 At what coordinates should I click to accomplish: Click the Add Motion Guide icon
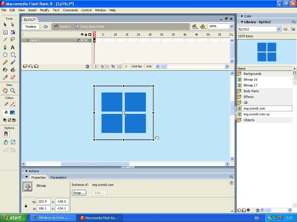click(30, 66)
